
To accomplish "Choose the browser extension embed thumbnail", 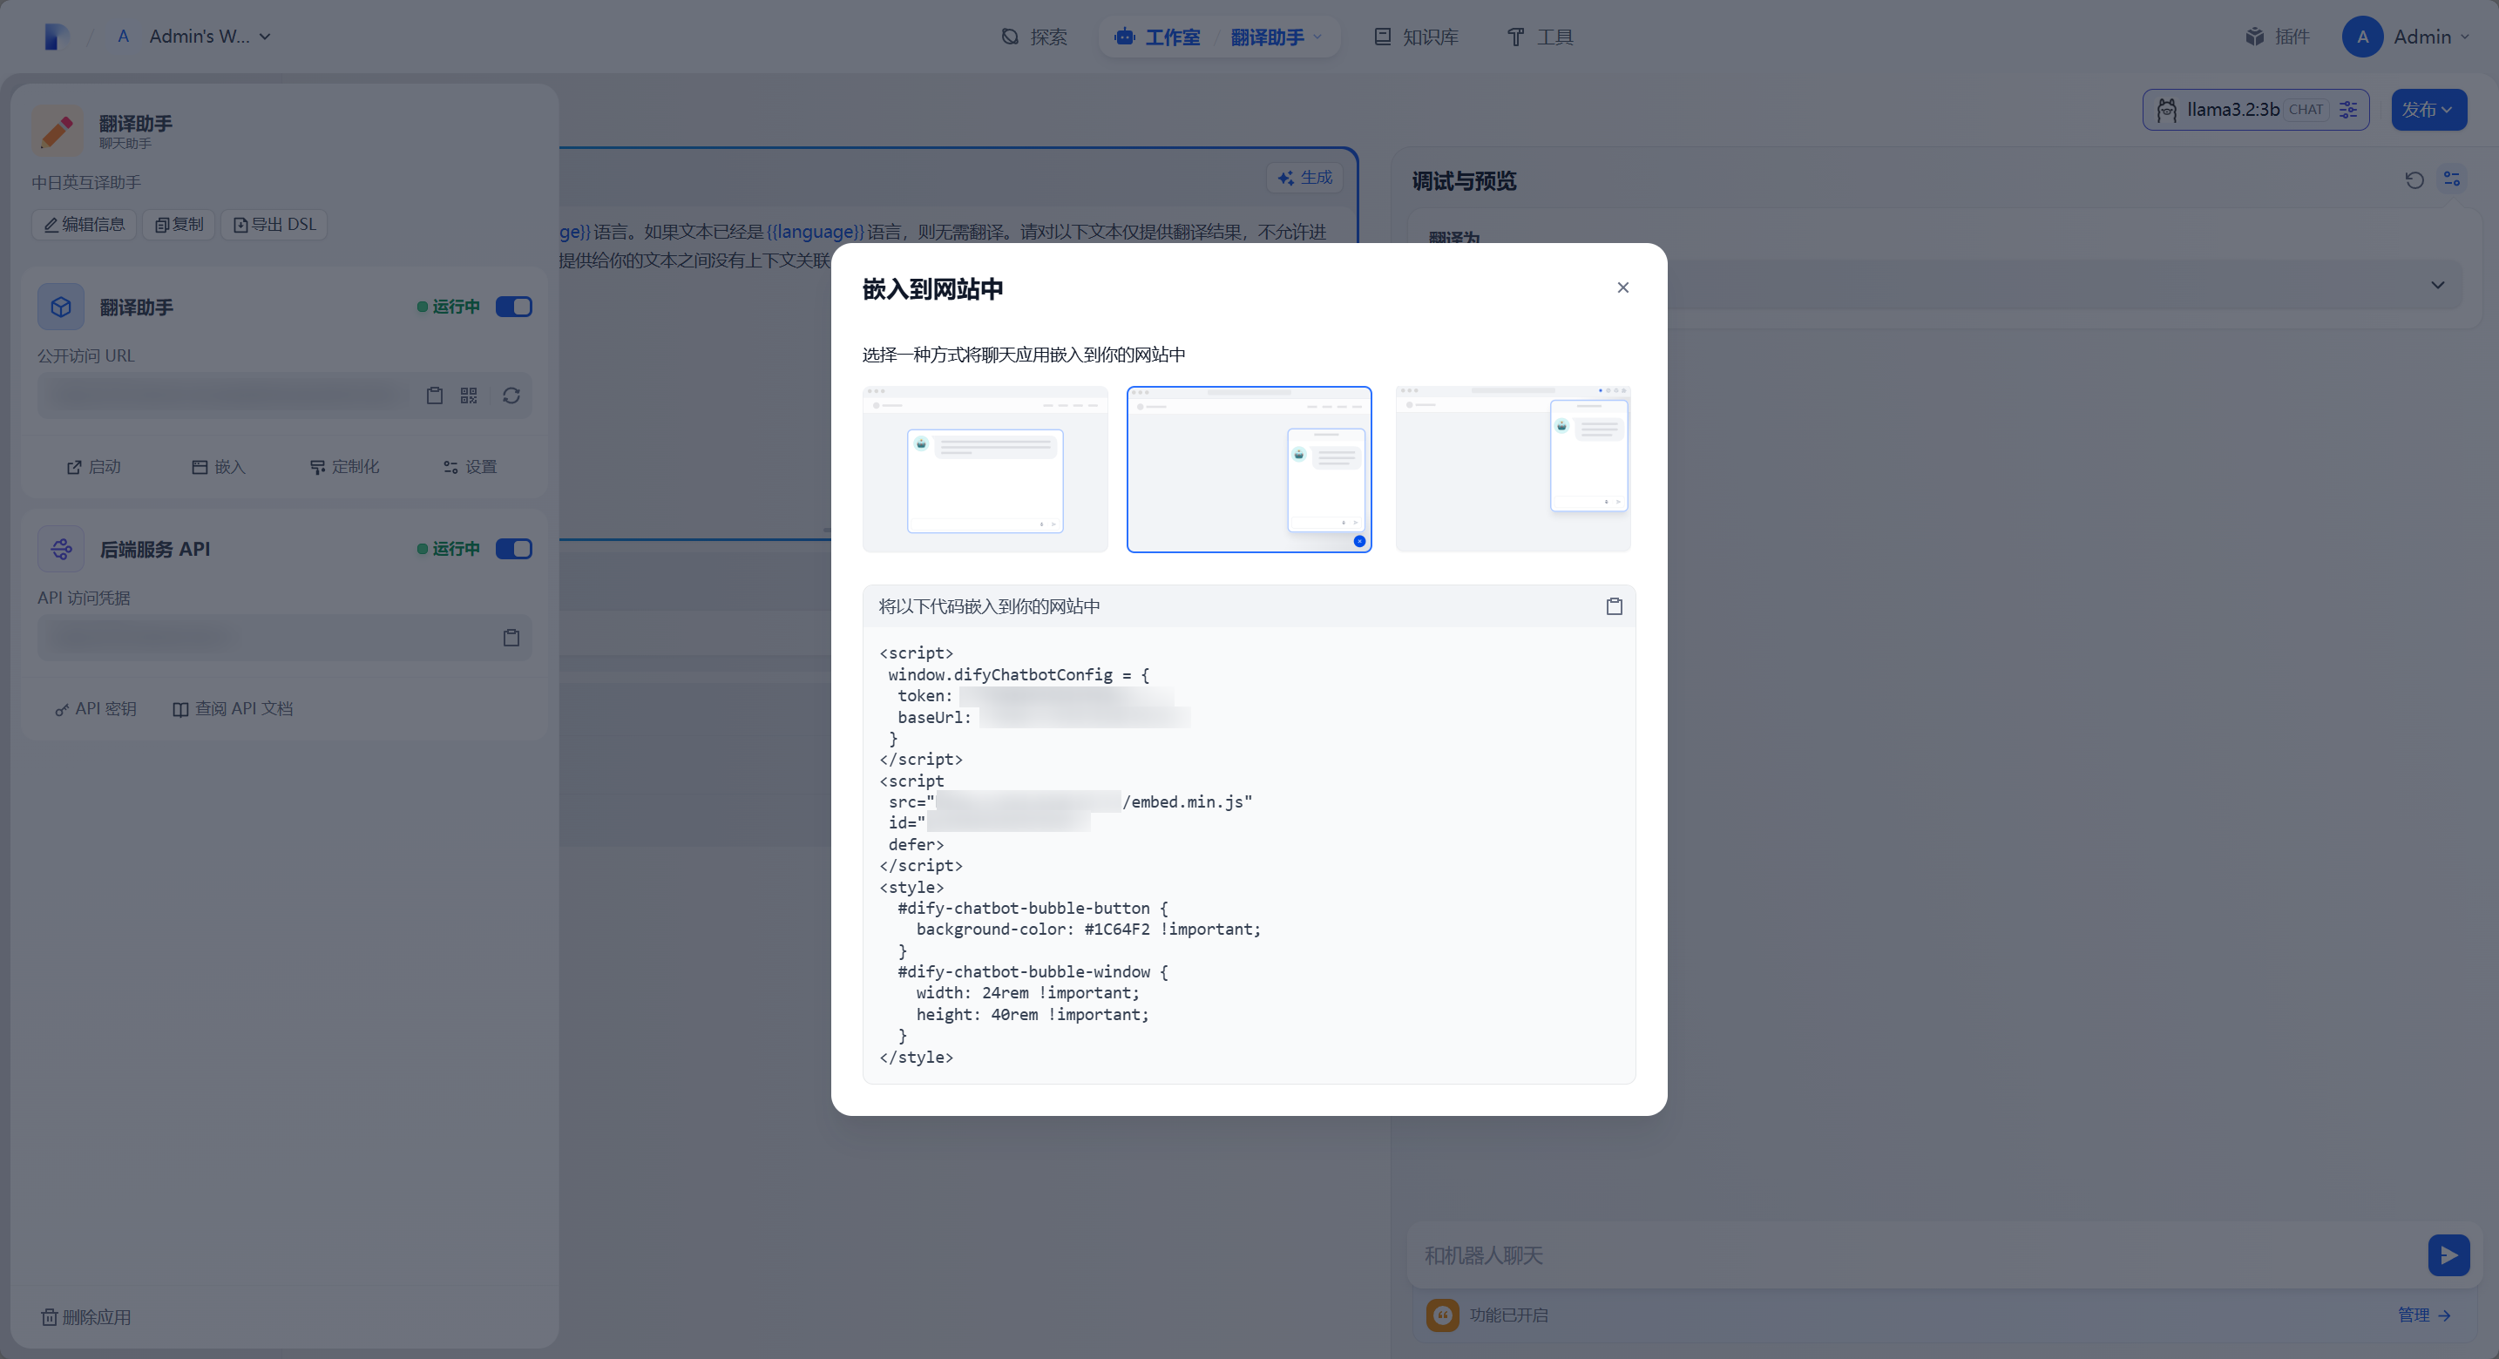I will (x=1513, y=470).
